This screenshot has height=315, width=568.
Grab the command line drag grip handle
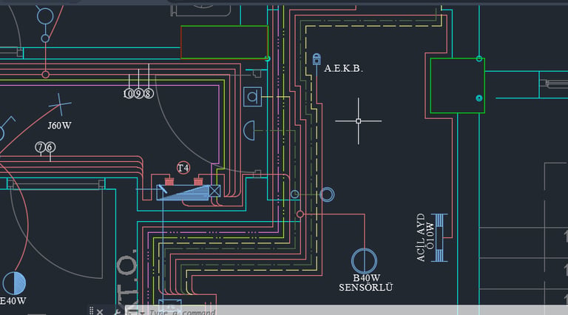[x=91, y=311]
